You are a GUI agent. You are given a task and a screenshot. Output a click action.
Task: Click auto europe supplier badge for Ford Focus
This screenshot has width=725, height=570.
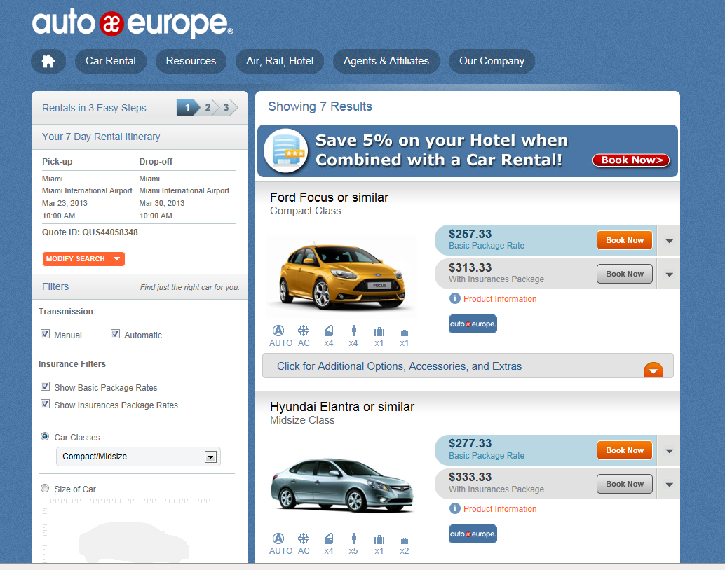pyautogui.click(x=473, y=324)
